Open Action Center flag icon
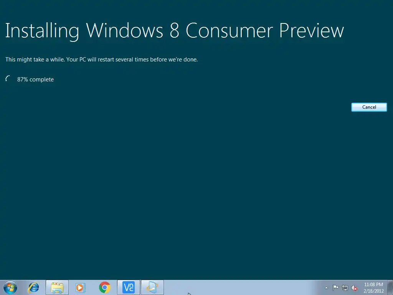 (x=335, y=288)
